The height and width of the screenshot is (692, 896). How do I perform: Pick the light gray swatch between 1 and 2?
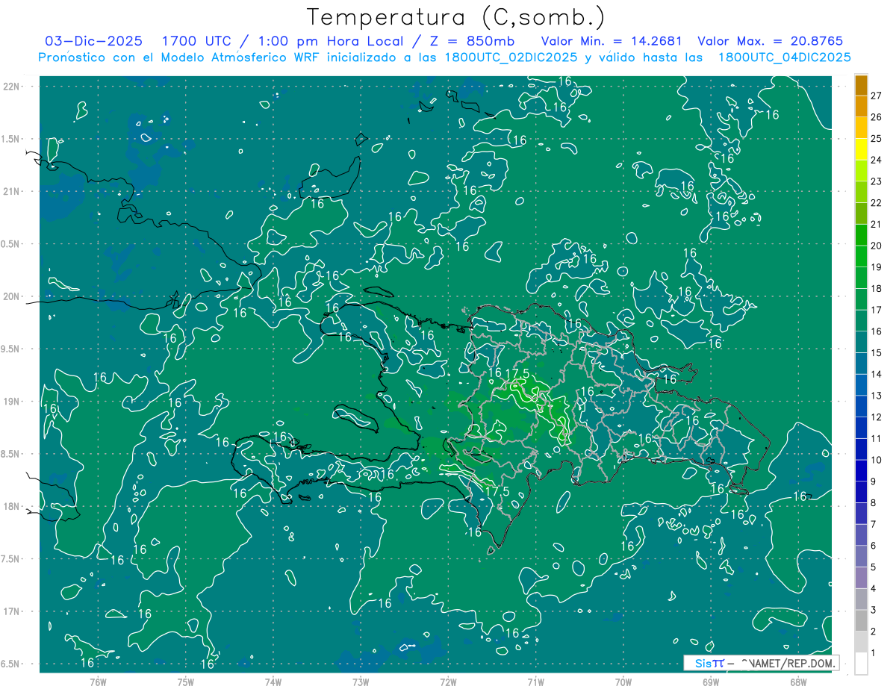[x=861, y=642]
